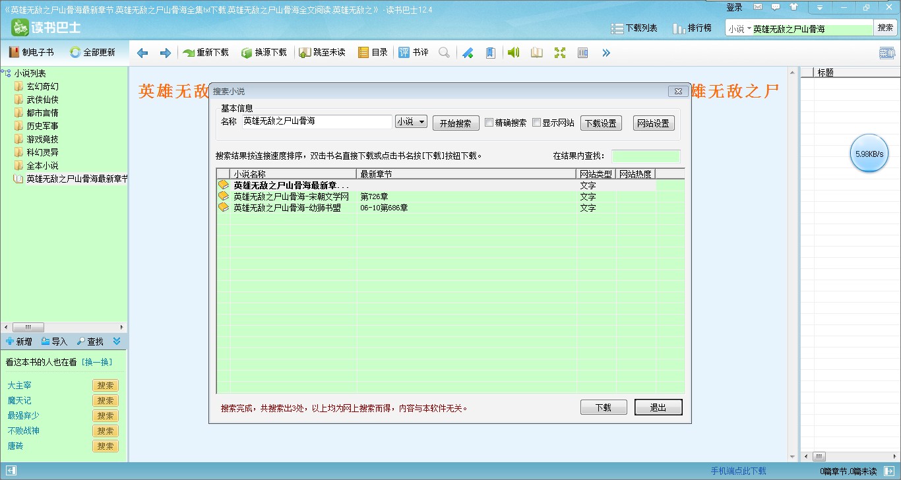
Task: Click the green fullscreen arrows icon
Action: tap(560, 53)
